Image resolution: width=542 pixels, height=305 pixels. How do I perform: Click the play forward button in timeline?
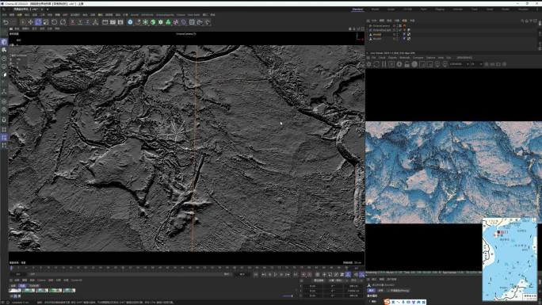(276, 274)
